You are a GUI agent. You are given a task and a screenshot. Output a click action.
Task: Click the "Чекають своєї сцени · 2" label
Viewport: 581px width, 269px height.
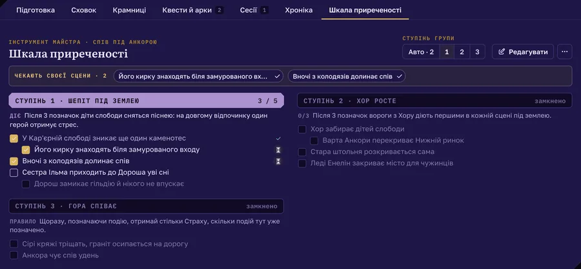(x=61, y=76)
